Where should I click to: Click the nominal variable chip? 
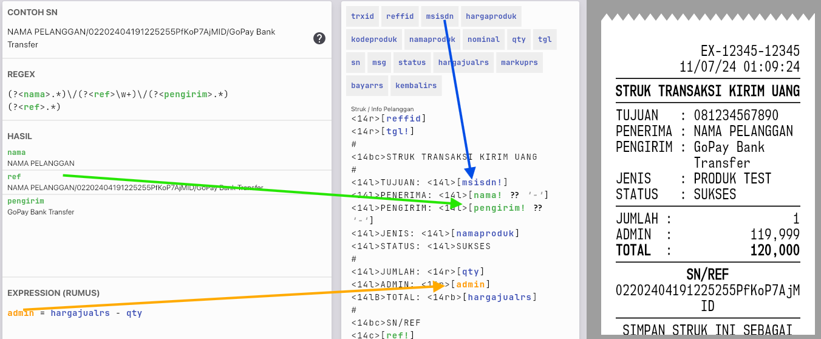(x=483, y=39)
